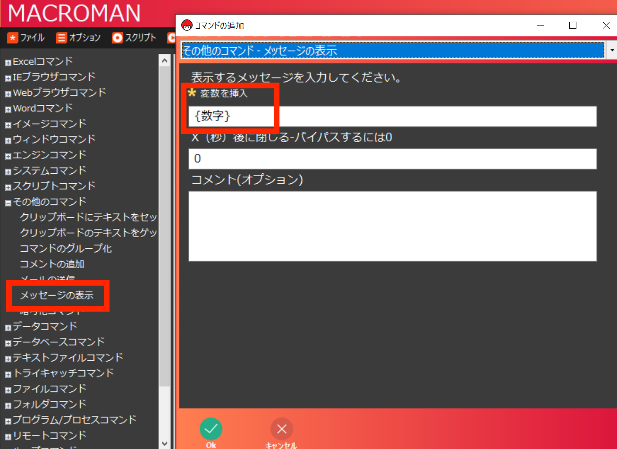The image size is (617, 449).
Task: Click the command list scrollbar thumb
Action: 165,227
